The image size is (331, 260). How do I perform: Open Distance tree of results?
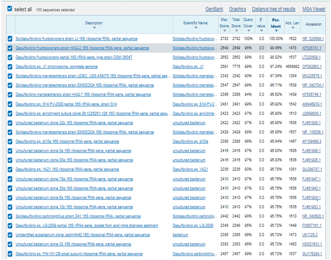click(273, 9)
